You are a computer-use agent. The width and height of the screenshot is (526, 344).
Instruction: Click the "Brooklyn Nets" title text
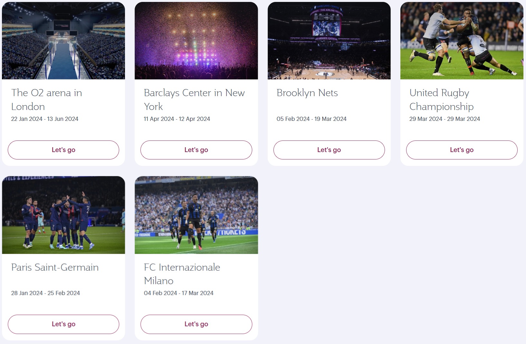307,93
